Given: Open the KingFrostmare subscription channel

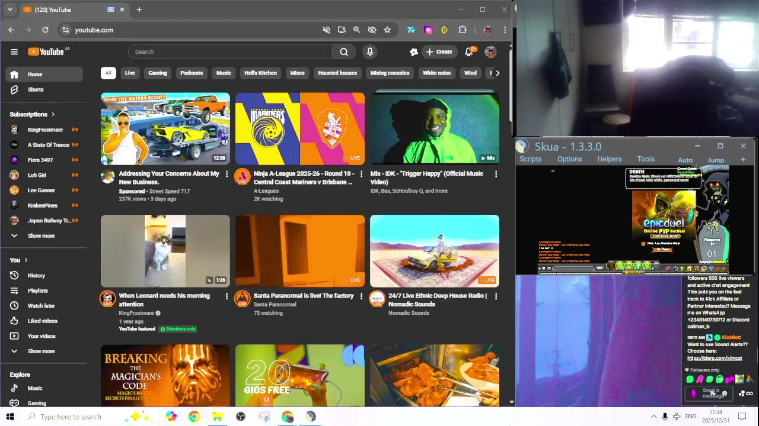Looking at the screenshot, I should pyautogui.click(x=44, y=130).
